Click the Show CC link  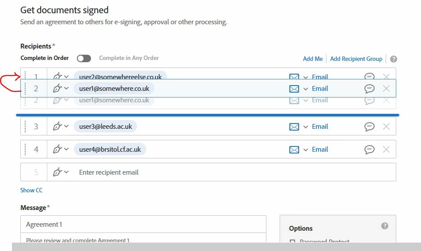click(x=31, y=190)
